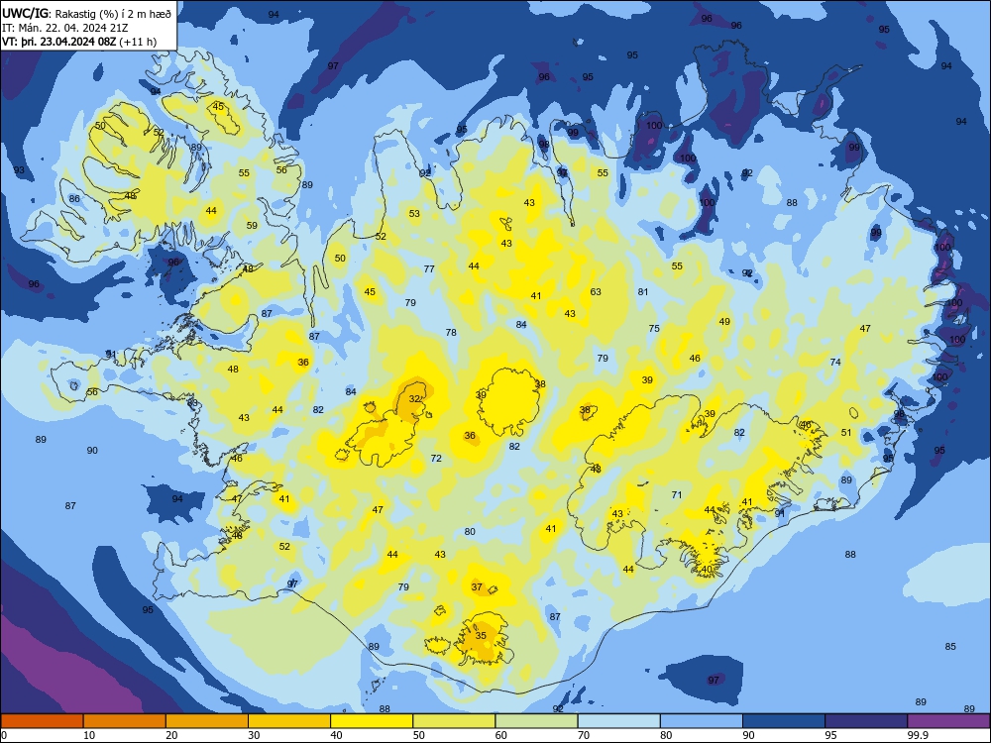The height and width of the screenshot is (743, 991).
Task: Click the map humidity value '74'
Action: pos(835,362)
